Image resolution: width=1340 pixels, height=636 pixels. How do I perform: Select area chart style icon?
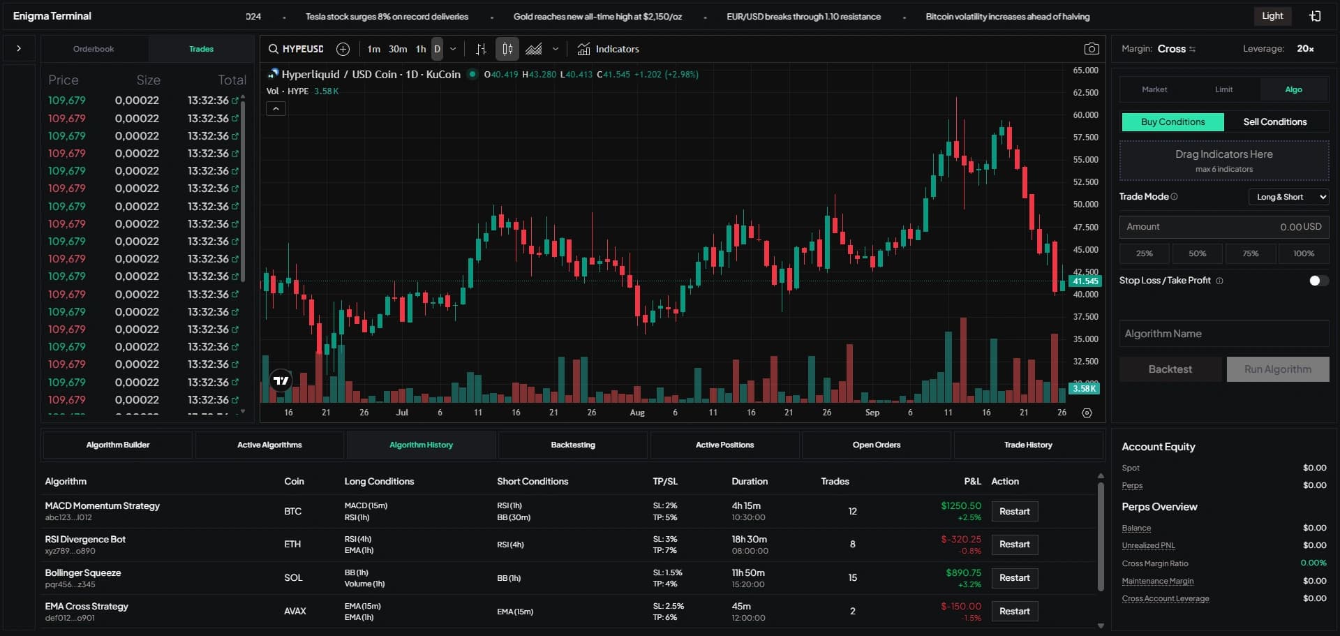tap(534, 49)
